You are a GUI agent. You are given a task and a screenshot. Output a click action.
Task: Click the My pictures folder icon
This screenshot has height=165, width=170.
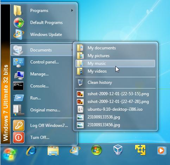(x=80, y=56)
